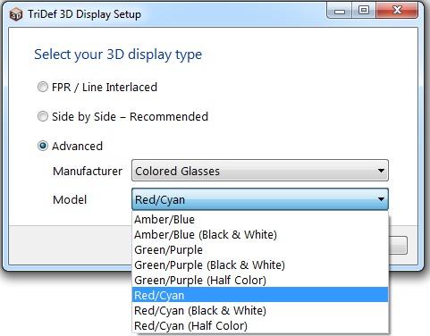Select the Advanced radio button
Image resolution: width=430 pixels, height=336 pixels.
tap(43, 146)
